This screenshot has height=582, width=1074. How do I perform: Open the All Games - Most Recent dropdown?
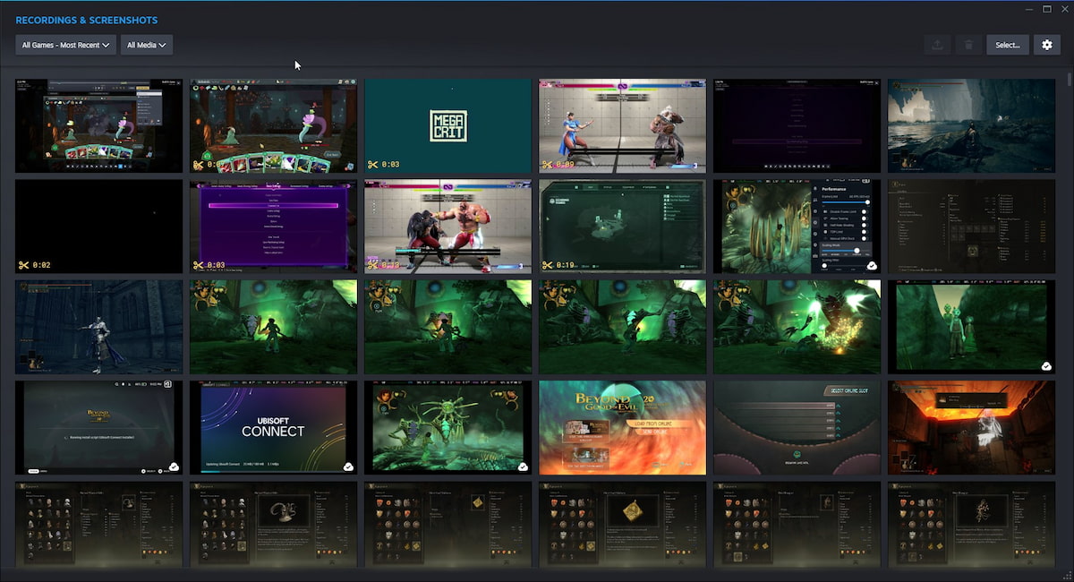(64, 44)
